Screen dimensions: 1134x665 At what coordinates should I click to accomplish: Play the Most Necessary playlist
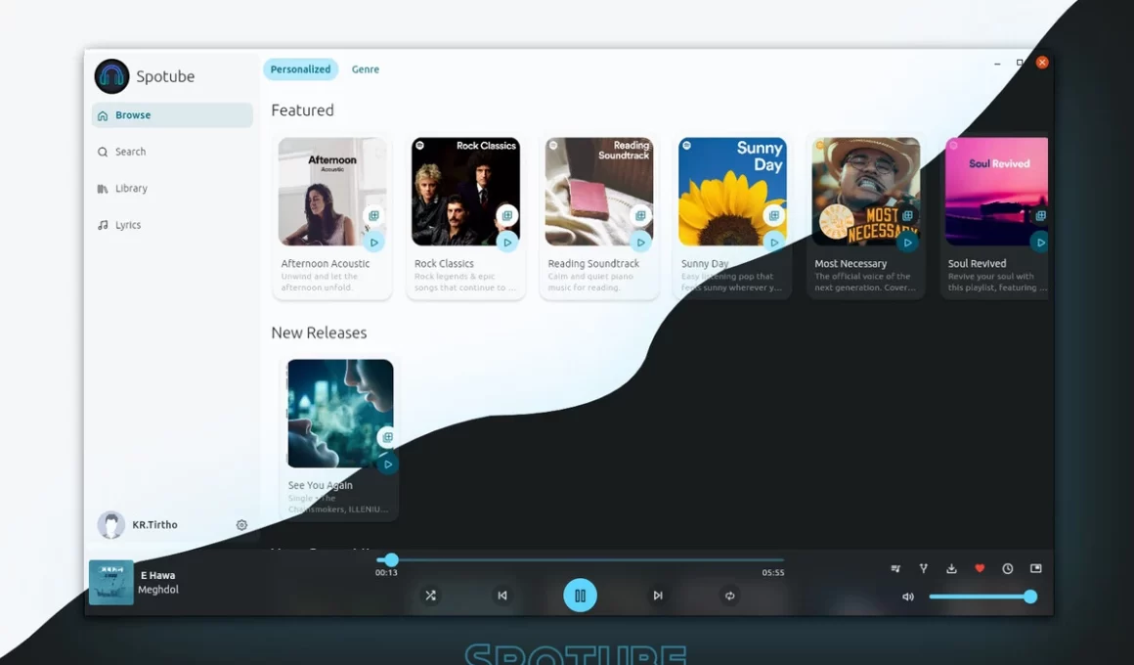click(x=907, y=243)
